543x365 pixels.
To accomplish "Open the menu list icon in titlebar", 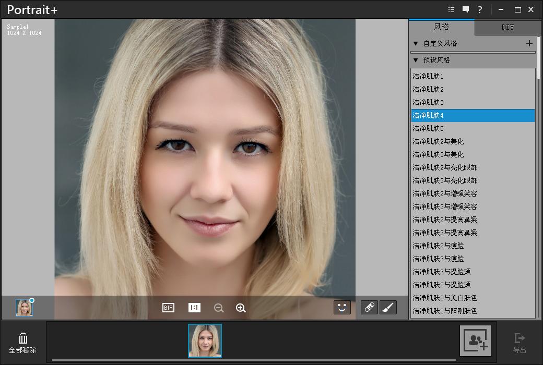I will tap(452, 9).
